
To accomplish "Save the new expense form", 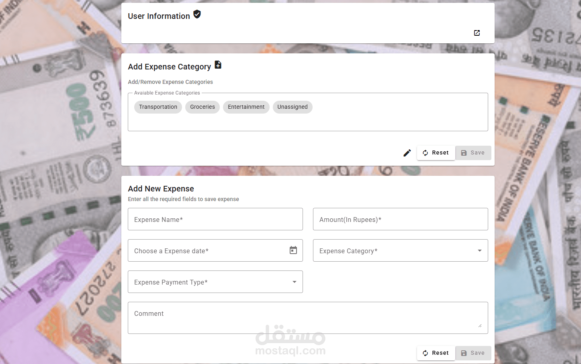I will pos(473,353).
